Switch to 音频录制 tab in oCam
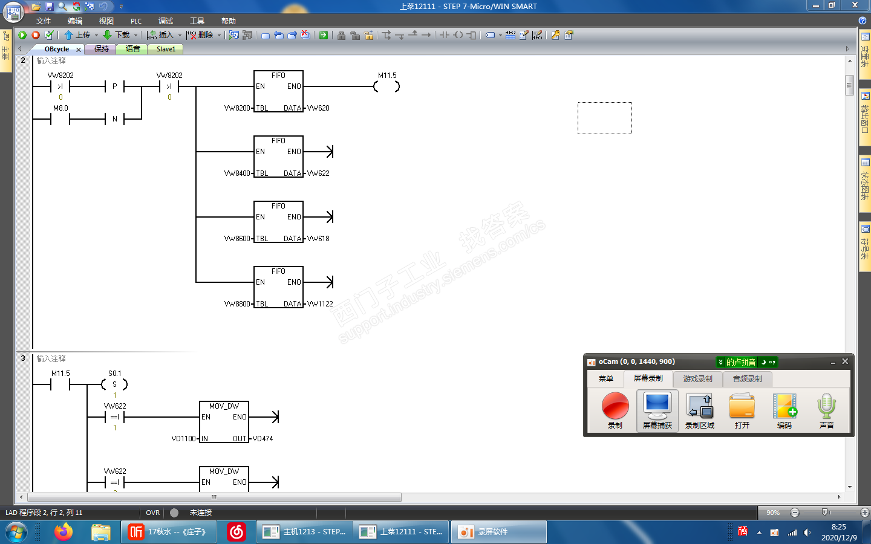 pyautogui.click(x=748, y=379)
